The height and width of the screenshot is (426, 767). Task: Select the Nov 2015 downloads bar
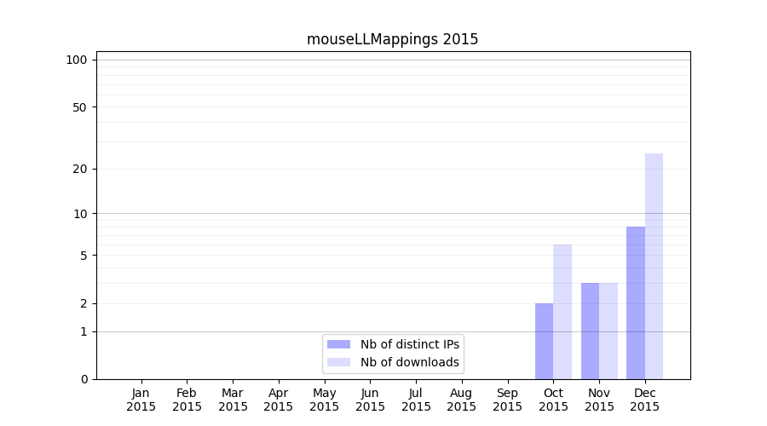coord(608,331)
